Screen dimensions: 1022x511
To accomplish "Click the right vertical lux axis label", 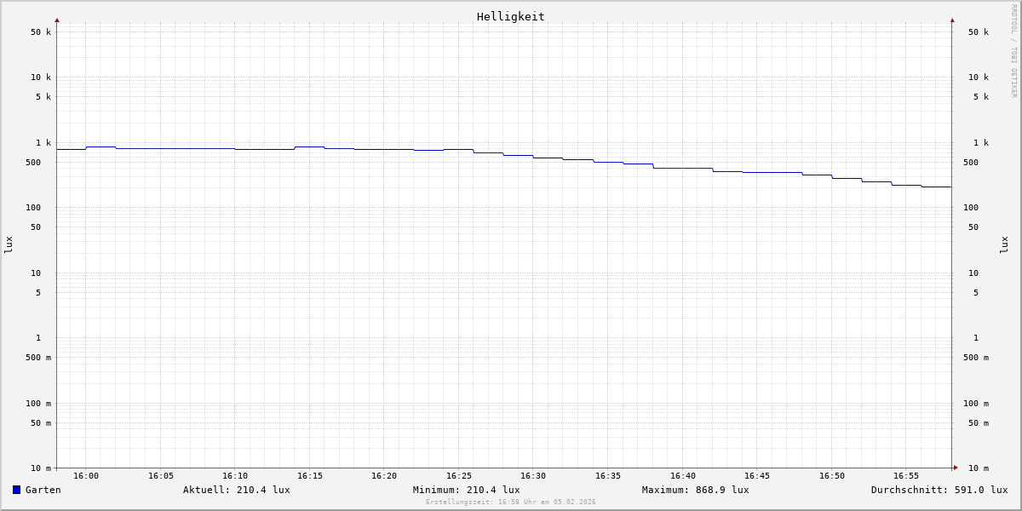I will (x=1004, y=244).
